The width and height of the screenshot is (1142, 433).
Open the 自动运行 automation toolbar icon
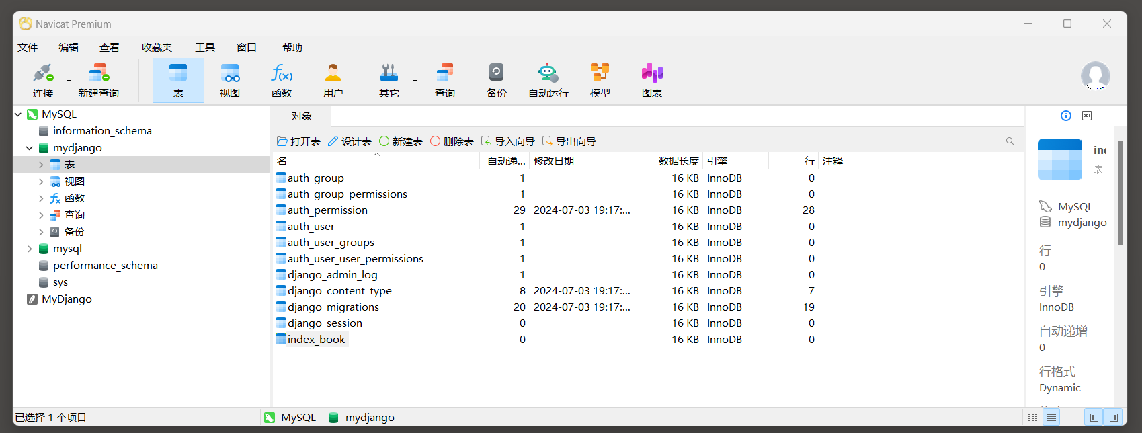click(x=548, y=80)
